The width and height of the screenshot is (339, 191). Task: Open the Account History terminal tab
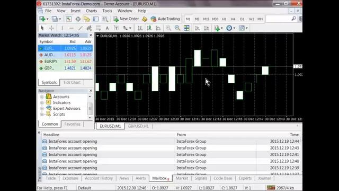coord(99,178)
